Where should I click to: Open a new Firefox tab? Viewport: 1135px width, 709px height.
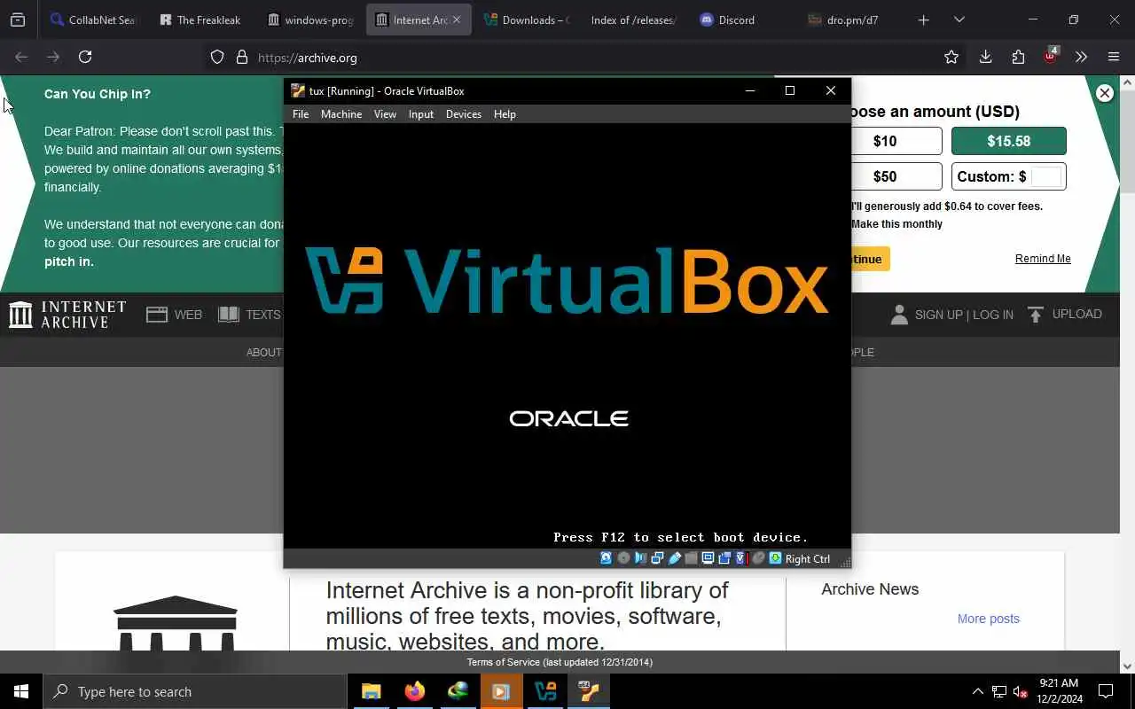[923, 19]
